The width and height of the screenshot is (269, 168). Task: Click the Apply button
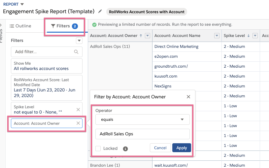point(182,148)
